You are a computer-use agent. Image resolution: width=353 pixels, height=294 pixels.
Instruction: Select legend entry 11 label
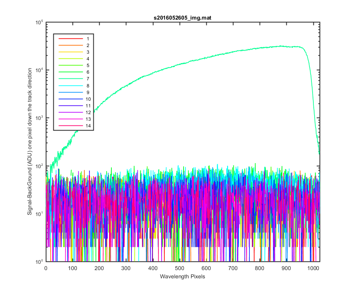(88, 106)
